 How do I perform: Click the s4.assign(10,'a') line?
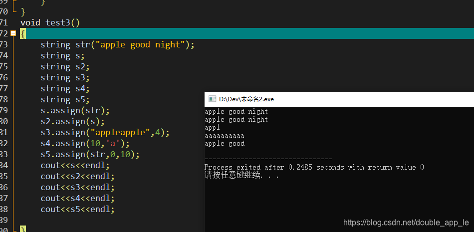tap(85, 143)
